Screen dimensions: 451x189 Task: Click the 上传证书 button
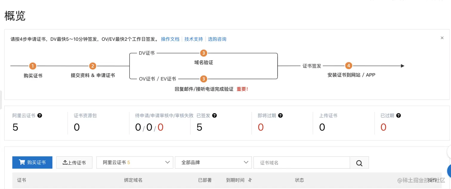[74, 163]
